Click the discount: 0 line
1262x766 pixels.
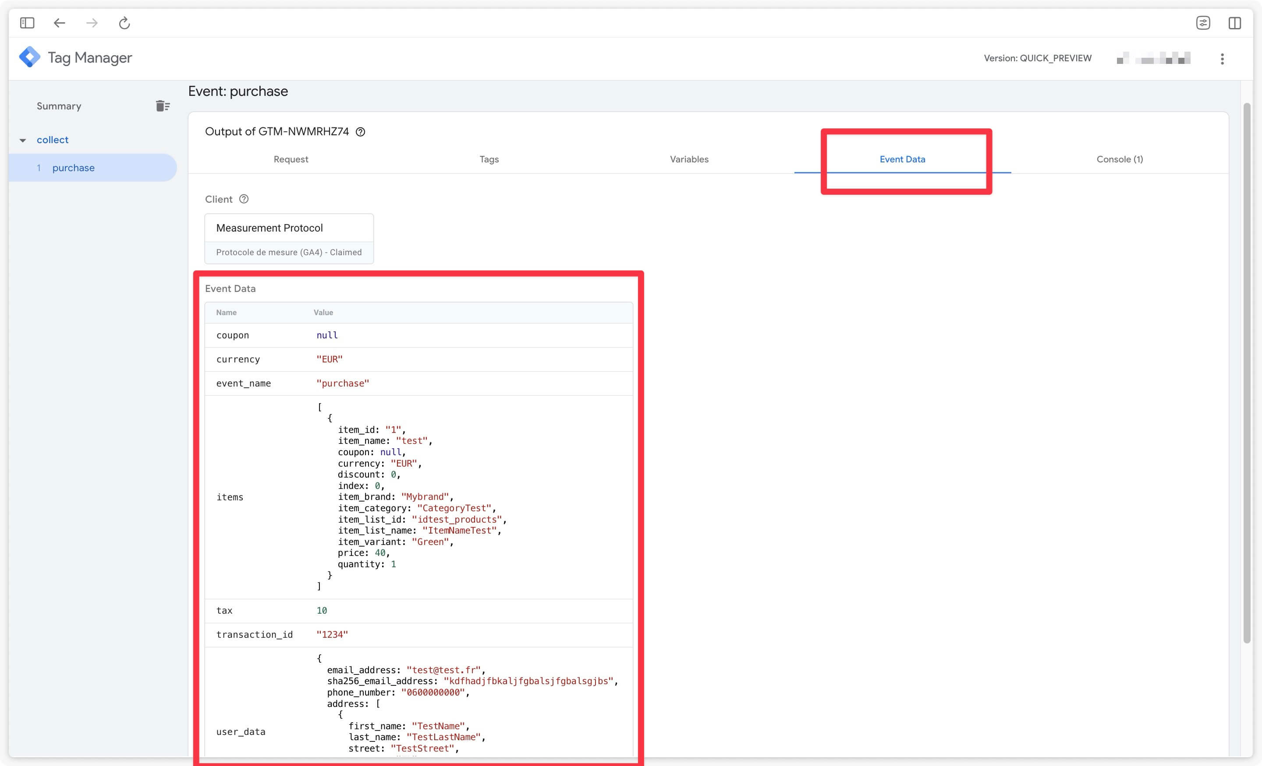click(369, 474)
